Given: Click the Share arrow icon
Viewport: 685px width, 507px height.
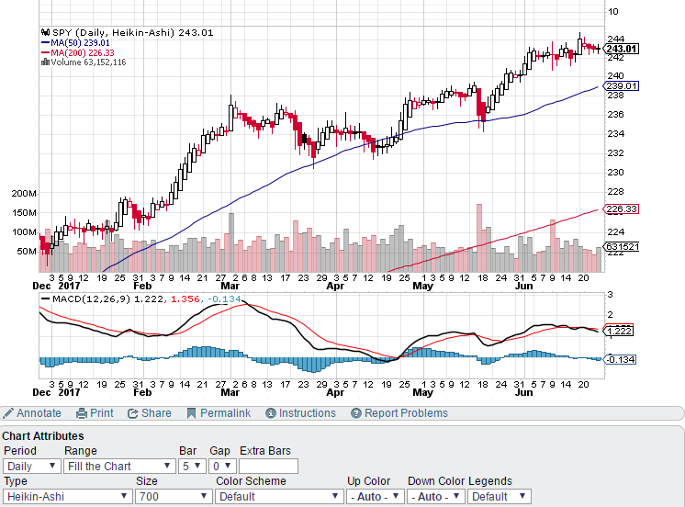Looking at the screenshot, I should (133, 413).
